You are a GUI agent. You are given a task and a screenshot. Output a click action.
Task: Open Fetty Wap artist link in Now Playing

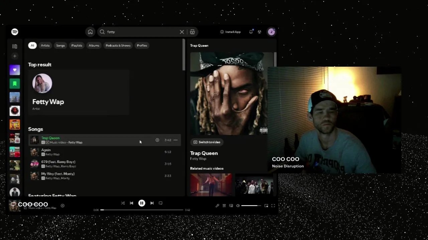[x=198, y=159]
